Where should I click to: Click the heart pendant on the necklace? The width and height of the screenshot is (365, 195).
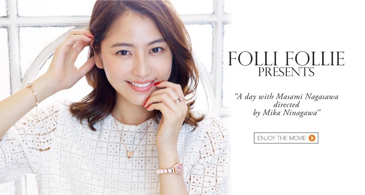(130, 155)
